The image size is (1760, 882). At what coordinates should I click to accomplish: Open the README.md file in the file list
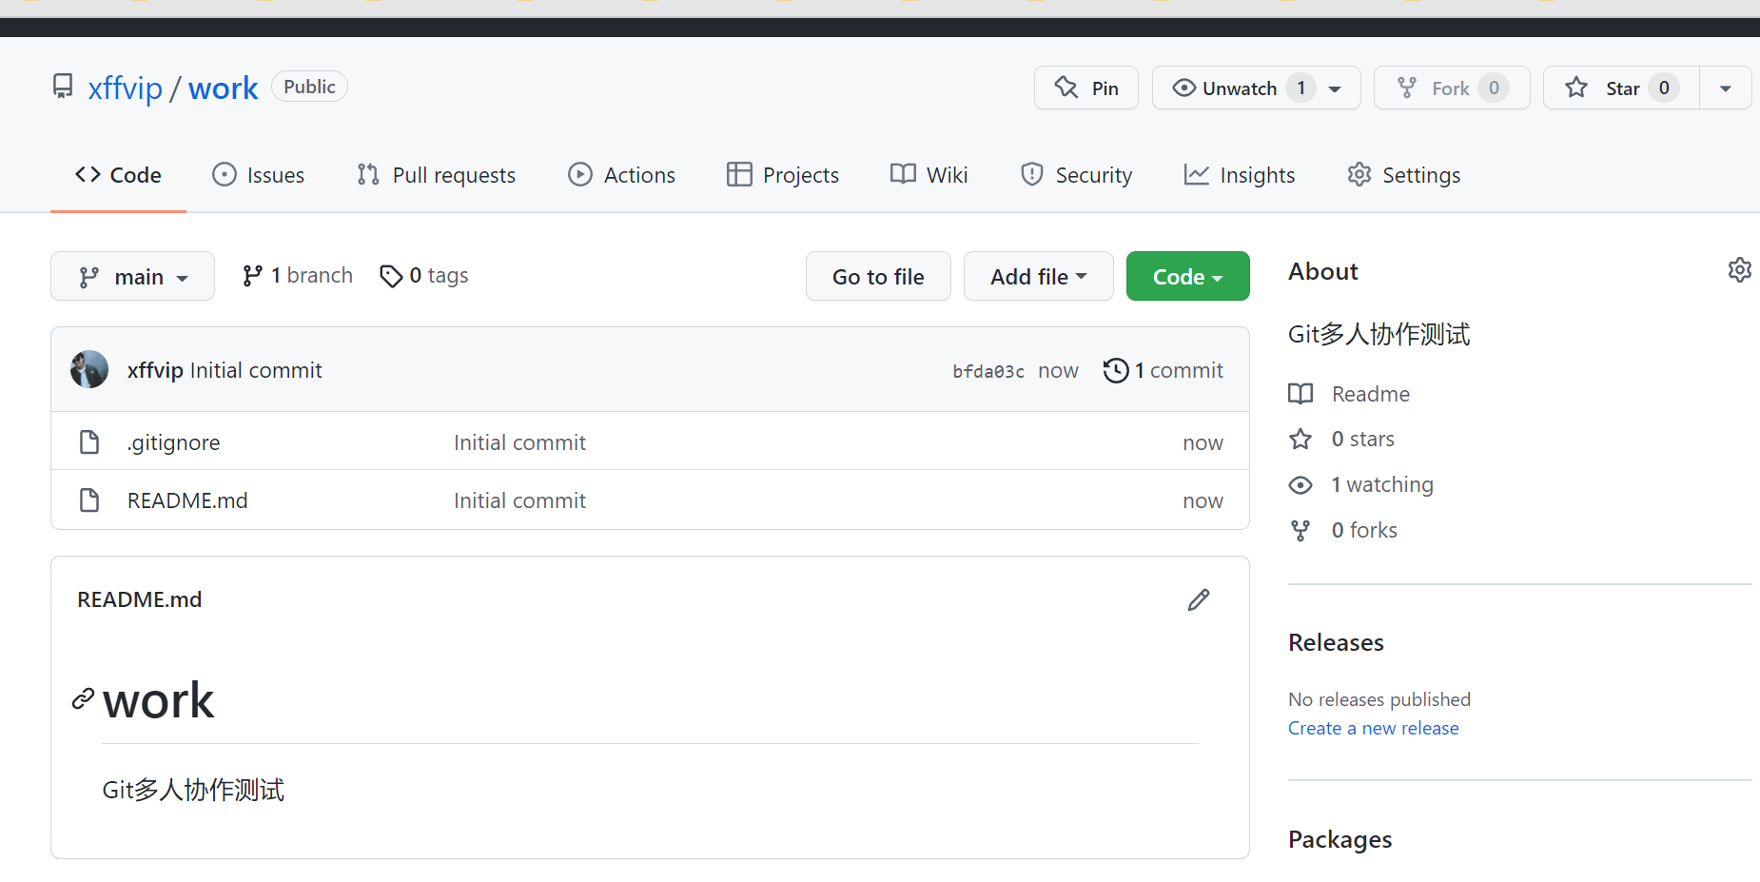[187, 500]
